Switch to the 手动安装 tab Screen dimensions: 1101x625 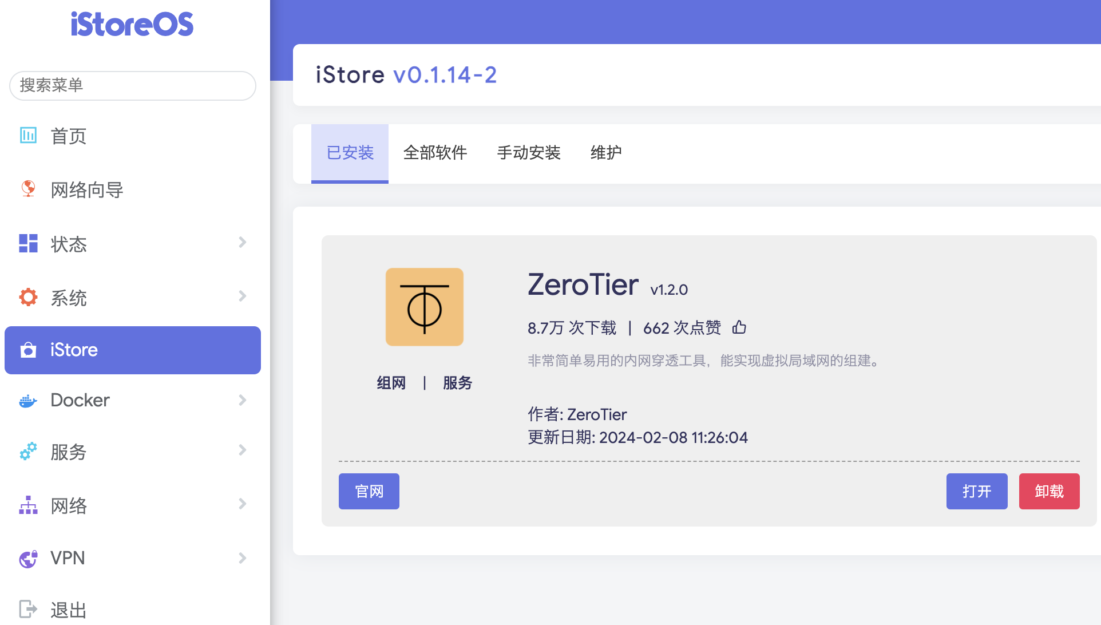pos(529,153)
